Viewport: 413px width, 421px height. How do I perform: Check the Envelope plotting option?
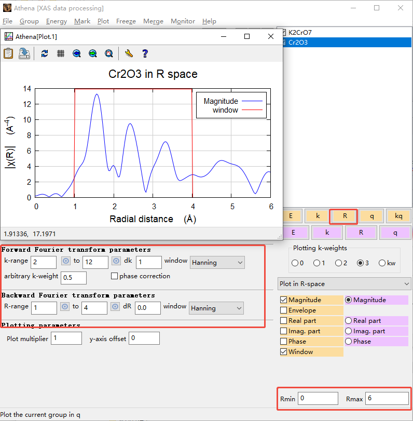point(284,310)
